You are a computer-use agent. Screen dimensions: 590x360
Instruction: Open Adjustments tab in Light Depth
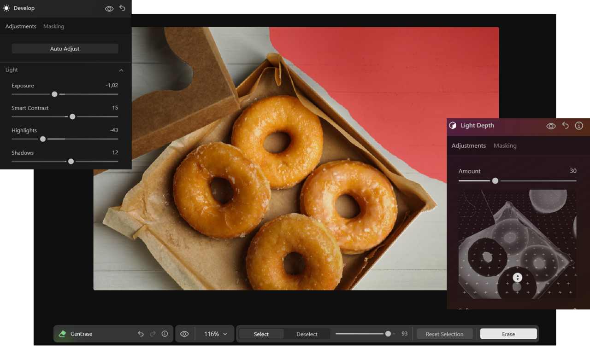pyautogui.click(x=469, y=145)
